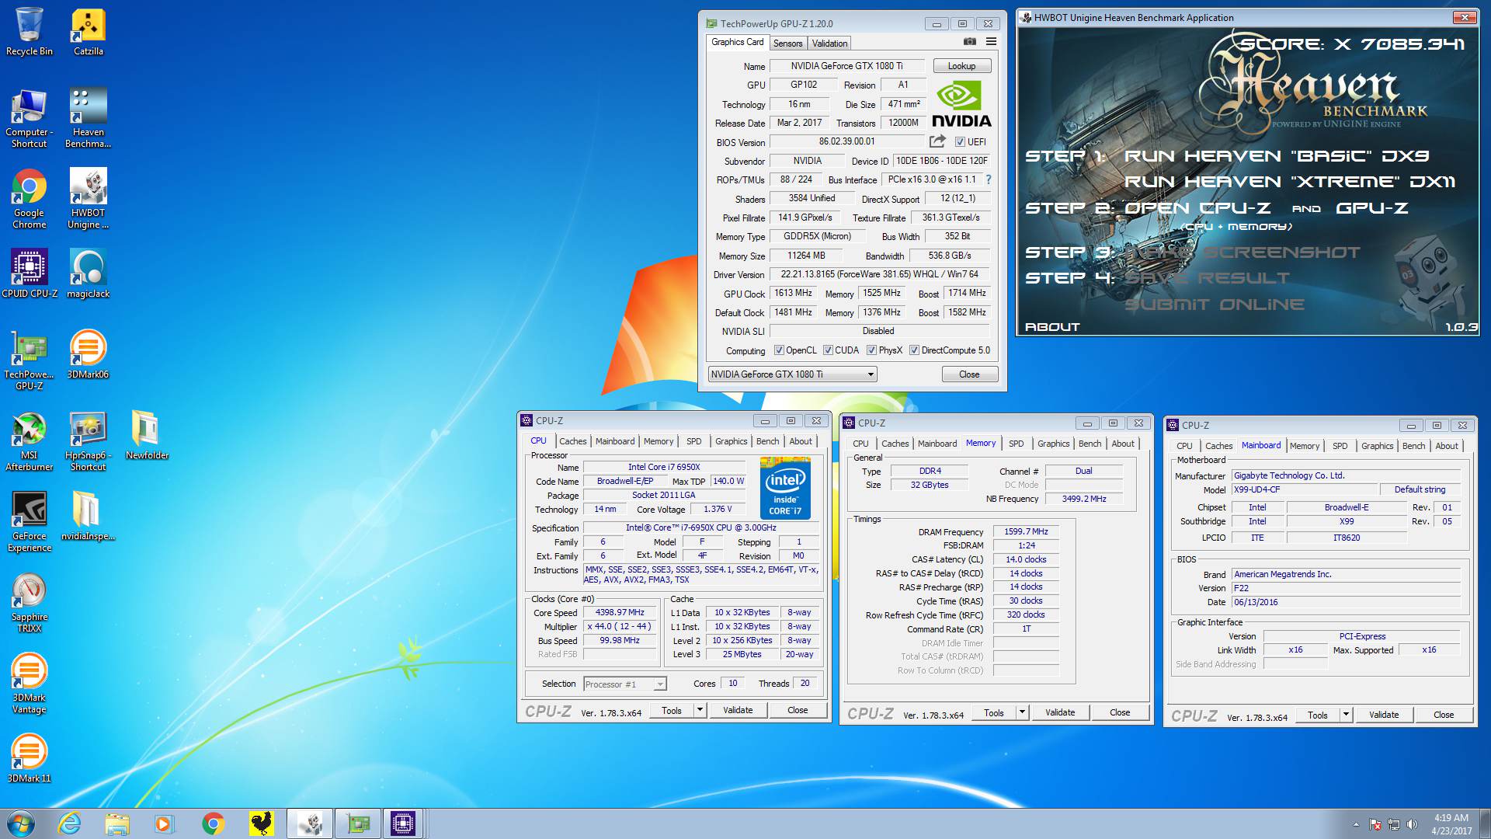Open About tab in Memory CPU-Z window
This screenshot has height=839, width=1491.
[x=1123, y=444]
